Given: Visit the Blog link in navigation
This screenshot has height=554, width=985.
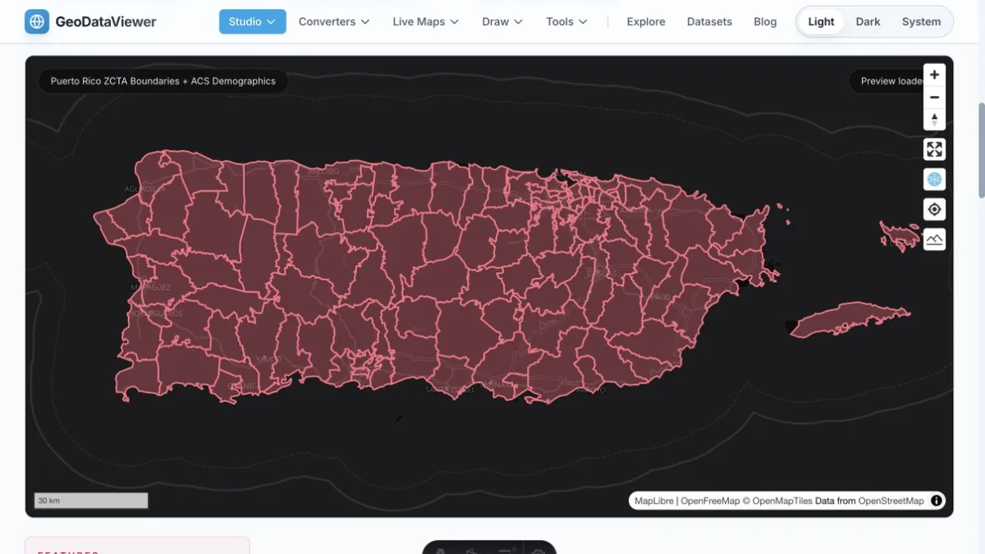Looking at the screenshot, I should [765, 21].
